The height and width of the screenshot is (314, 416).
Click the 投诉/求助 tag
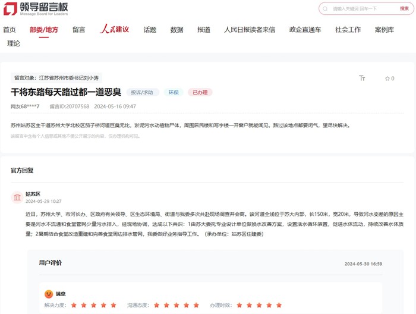142,92
